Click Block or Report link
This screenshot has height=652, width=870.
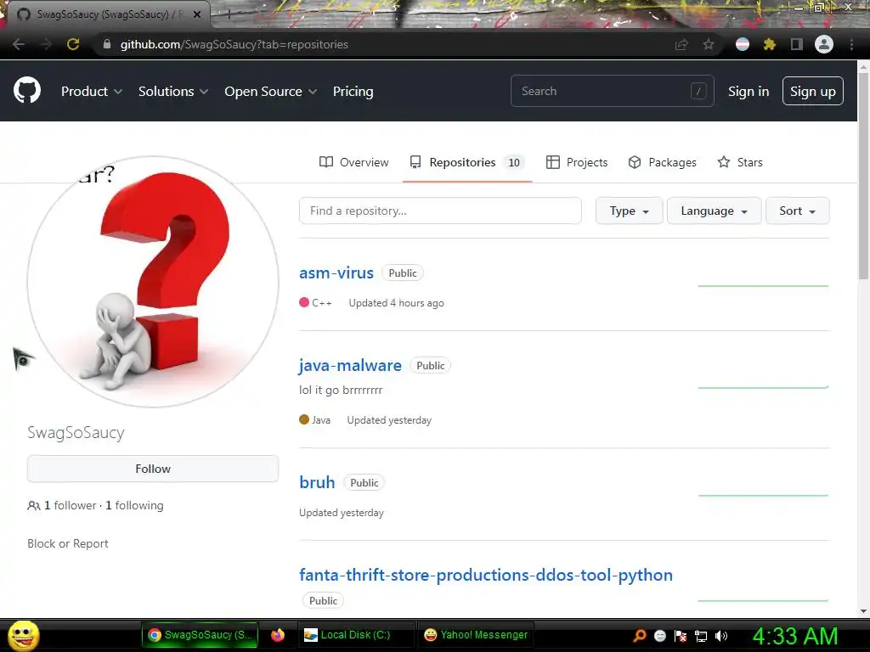coord(68,543)
